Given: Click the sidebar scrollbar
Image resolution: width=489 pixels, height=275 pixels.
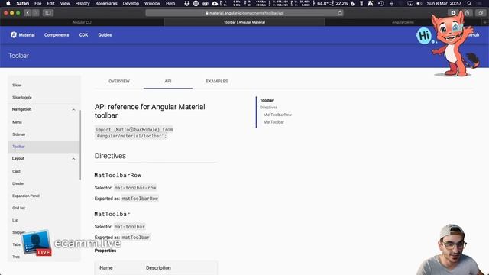Looking at the screenshot, I should click(80, 145).
